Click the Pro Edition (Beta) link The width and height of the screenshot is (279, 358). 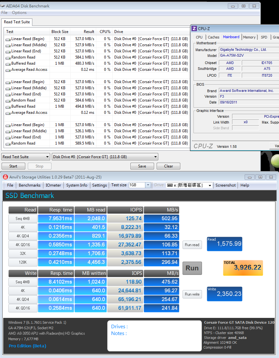point(28,346)
